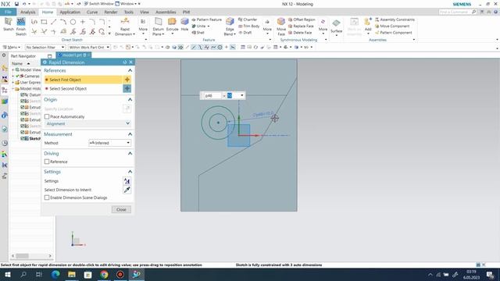Open the No Selection Filter dropdown
Image resolution: width=500 pixels, height=281 pixels.
click(45, 47)
